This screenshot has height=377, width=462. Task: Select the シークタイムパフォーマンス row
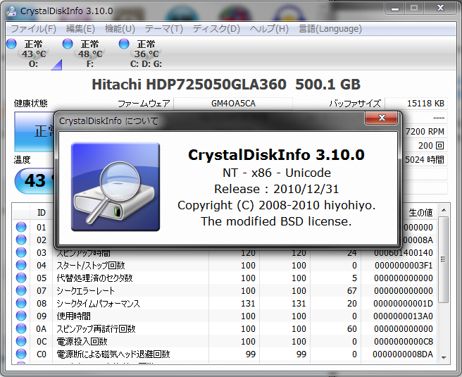point(225,303)
